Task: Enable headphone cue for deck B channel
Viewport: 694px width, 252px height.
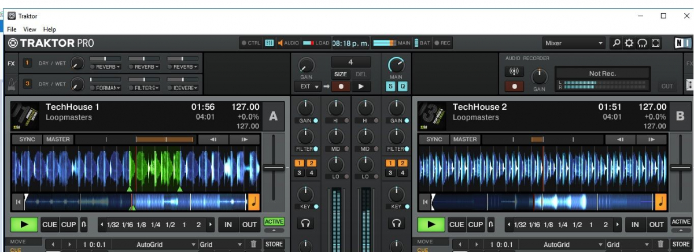Action: pos(396,223)
